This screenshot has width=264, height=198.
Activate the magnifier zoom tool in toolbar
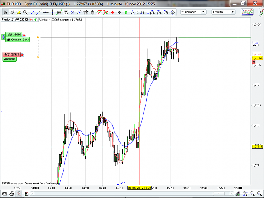[25, 12]
